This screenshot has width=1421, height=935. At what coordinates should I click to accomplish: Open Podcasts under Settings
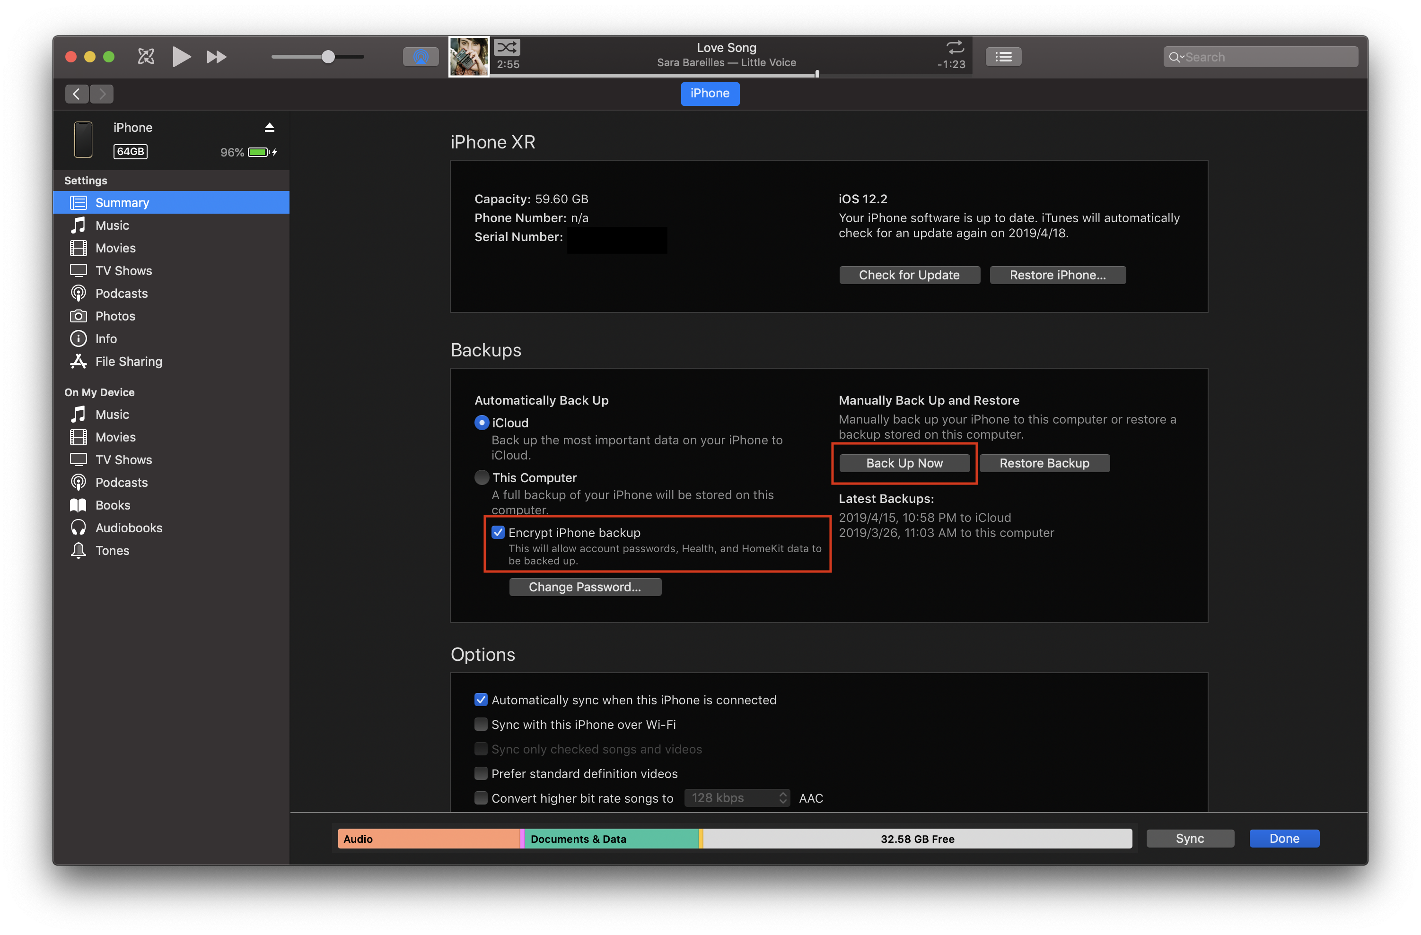[x=171, y=293]
